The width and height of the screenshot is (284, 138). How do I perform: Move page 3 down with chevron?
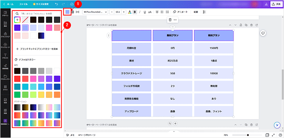(236, 25)
